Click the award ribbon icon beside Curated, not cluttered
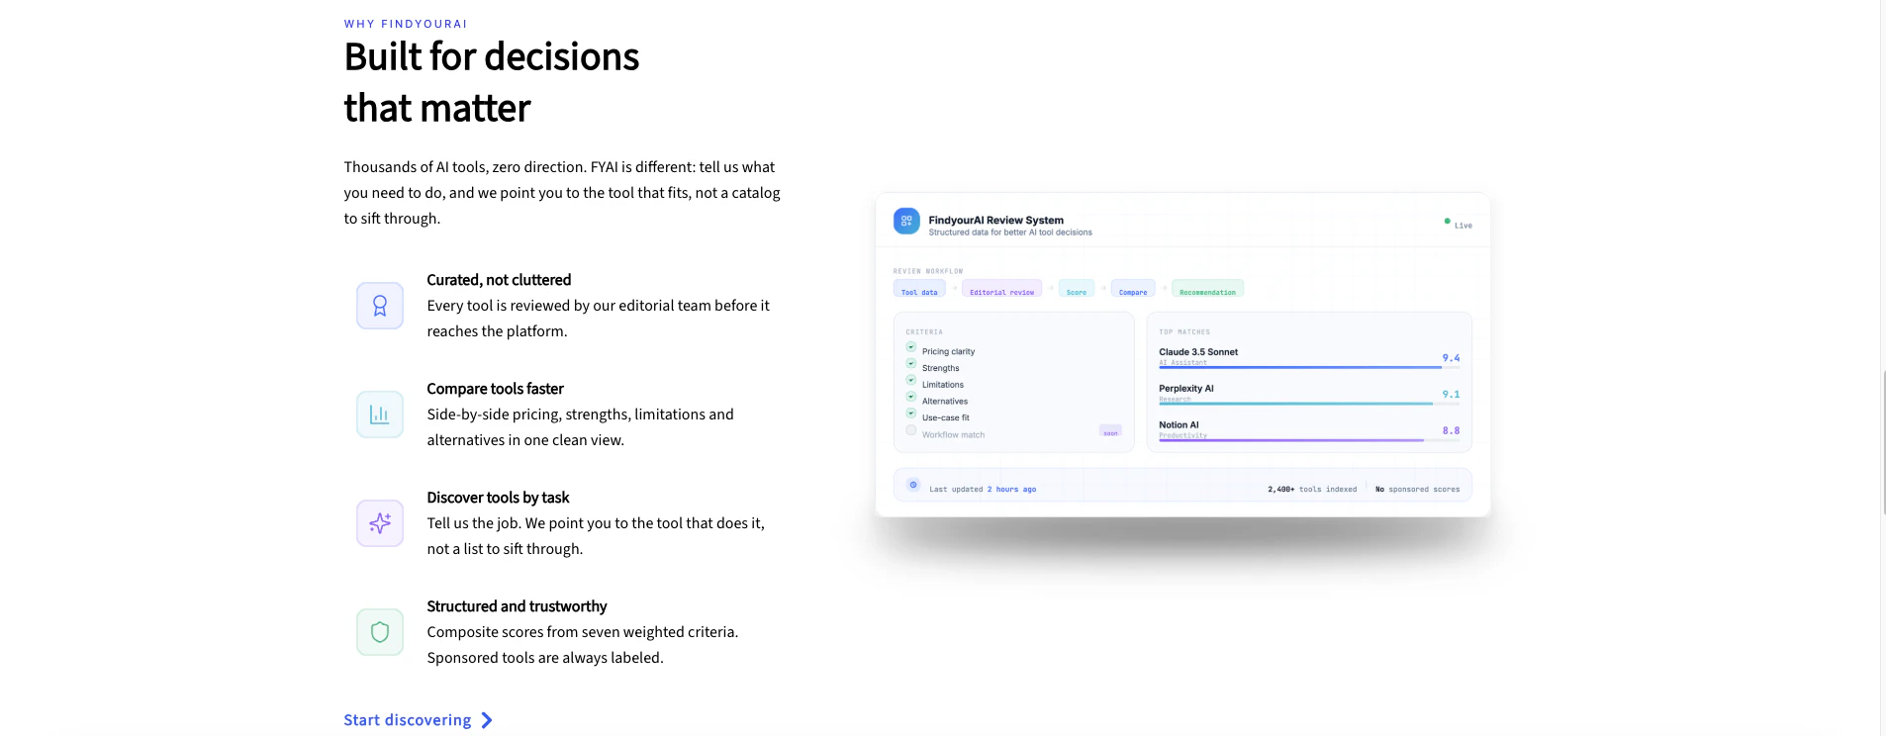The width and height of the screenshot is (1886, 736). pos(380,306)
